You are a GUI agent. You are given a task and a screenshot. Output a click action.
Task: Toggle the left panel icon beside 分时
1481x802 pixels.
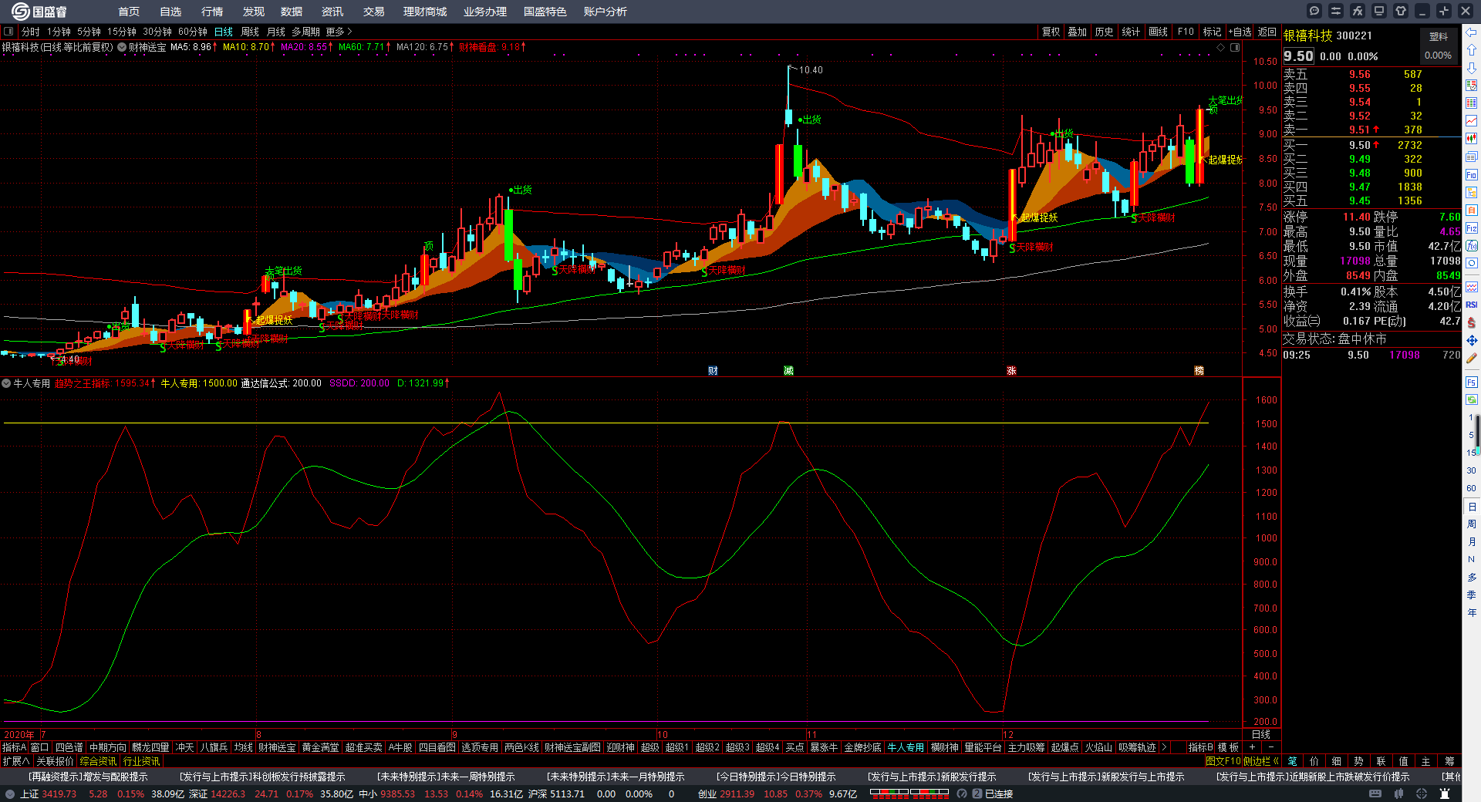(8, 32)
